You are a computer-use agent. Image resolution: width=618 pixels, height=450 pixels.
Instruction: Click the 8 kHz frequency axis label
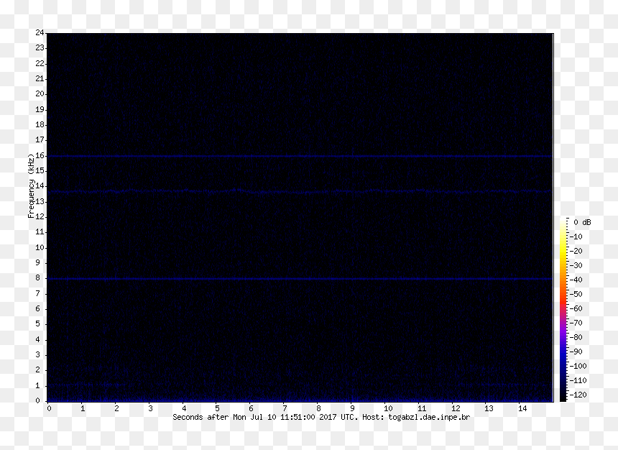tap(38, 278)
